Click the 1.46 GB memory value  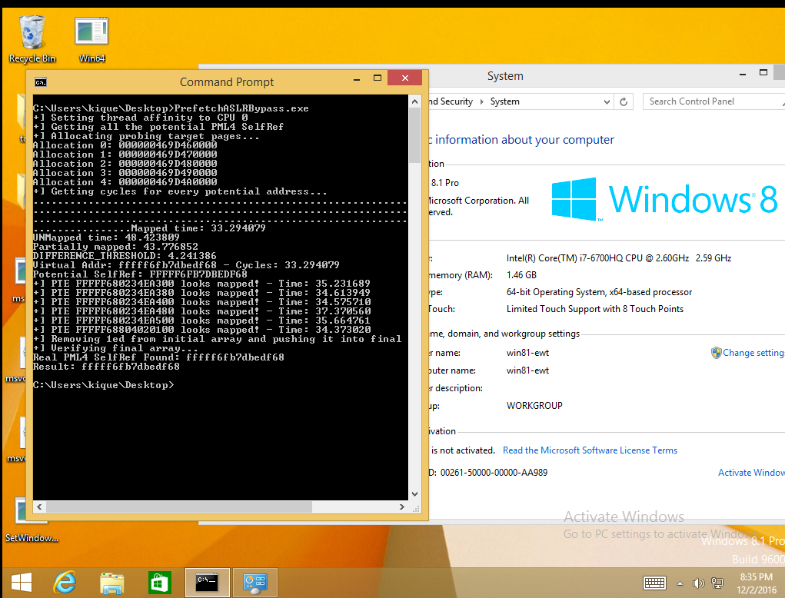521,275
